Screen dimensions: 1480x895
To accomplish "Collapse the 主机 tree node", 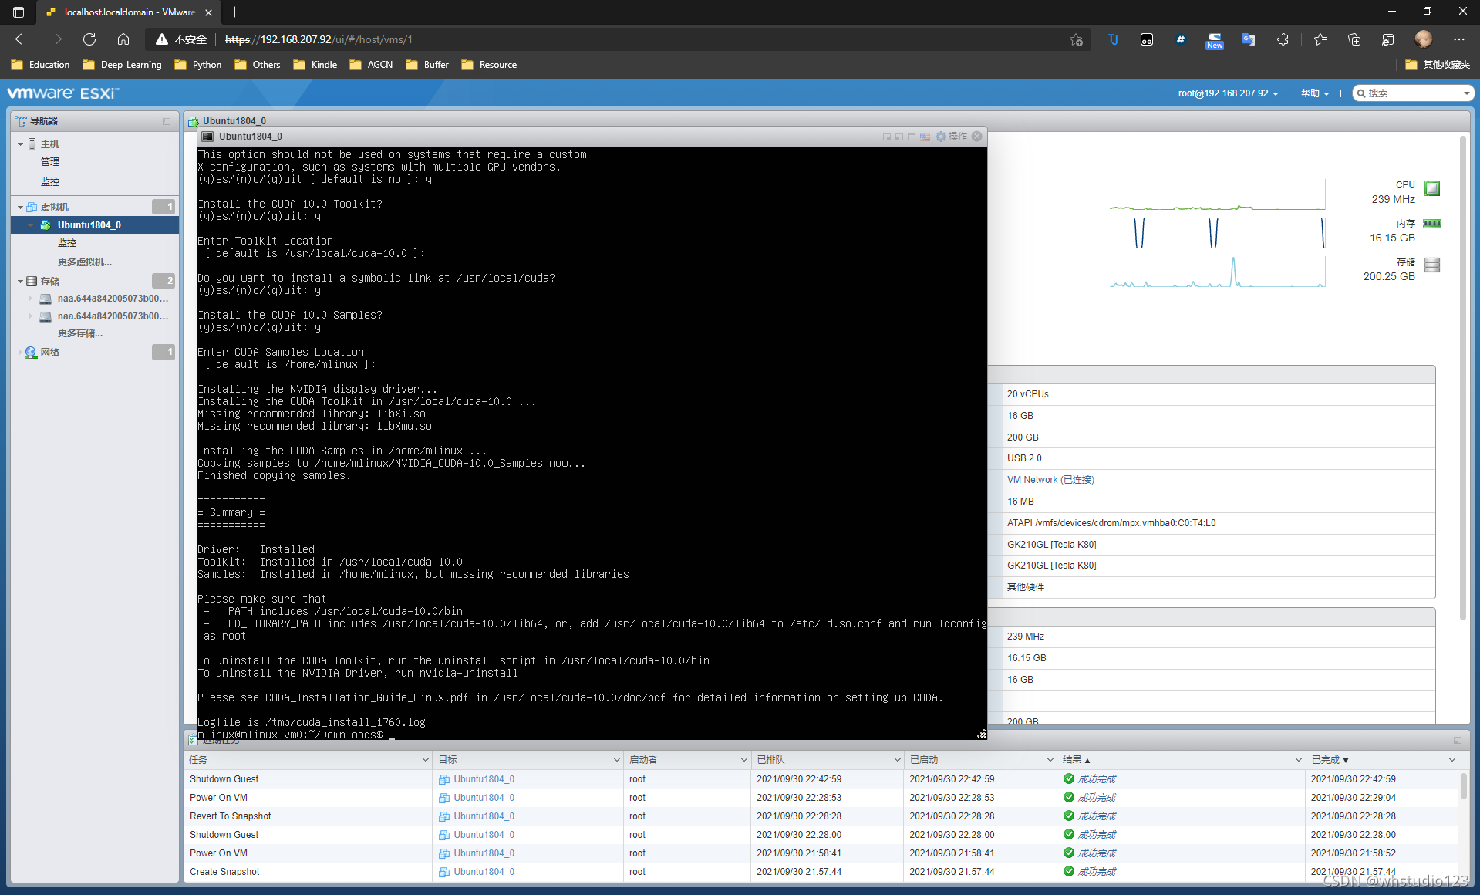I will coord(20,144).
